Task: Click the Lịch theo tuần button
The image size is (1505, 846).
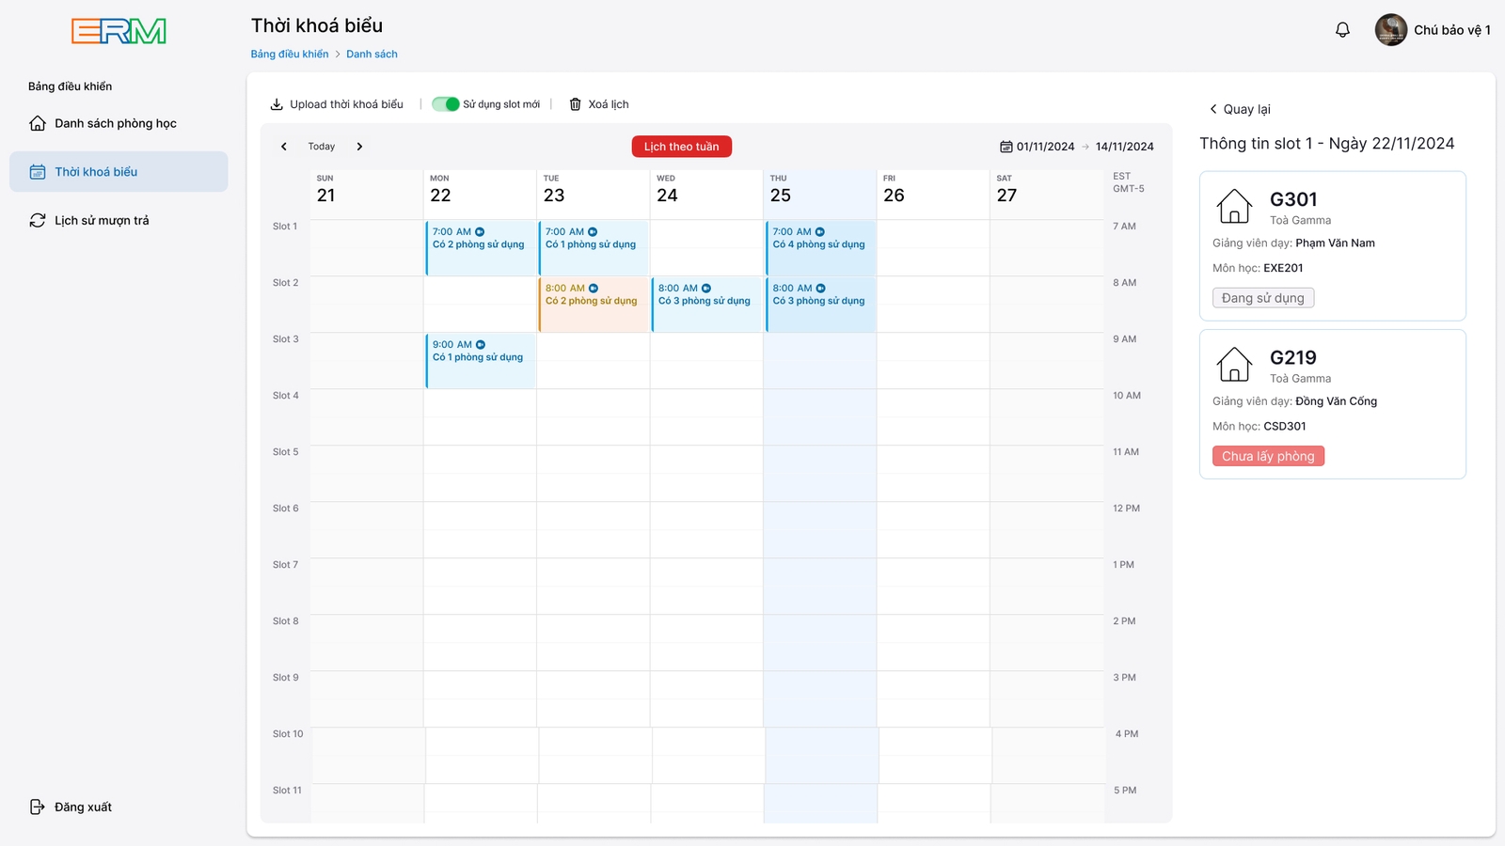Action: coord(682,147)
